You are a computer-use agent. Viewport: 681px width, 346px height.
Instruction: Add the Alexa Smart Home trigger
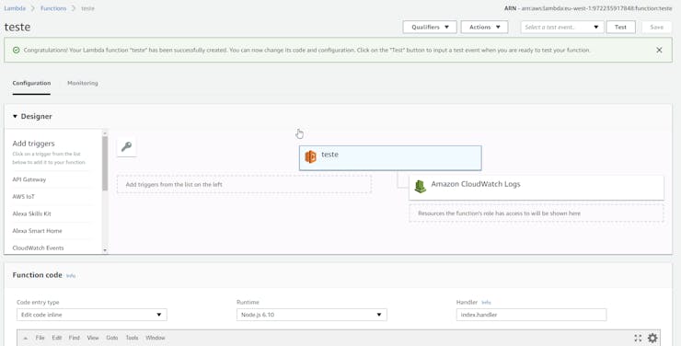click(x=38, y=231)
